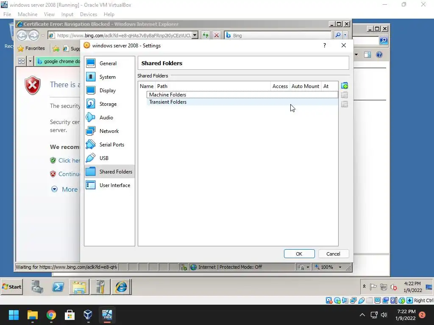Click the hard disk activity status icon
Viewport: 434px width, 325px height.
(329, 300)
